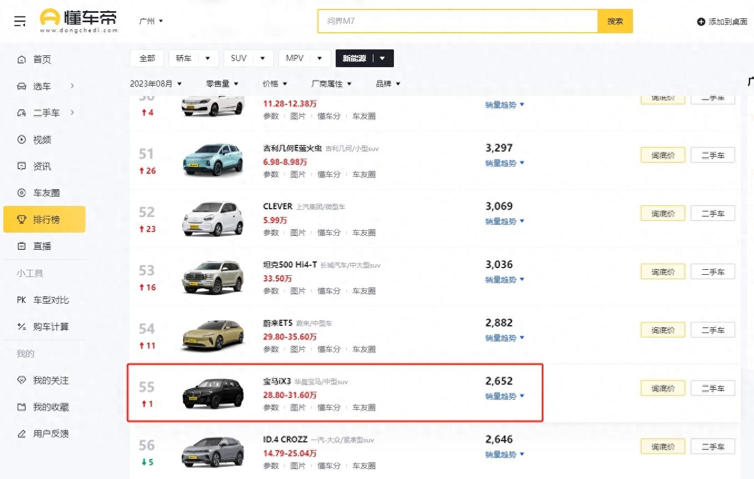Click the 直播 live icon

point(22,246)
